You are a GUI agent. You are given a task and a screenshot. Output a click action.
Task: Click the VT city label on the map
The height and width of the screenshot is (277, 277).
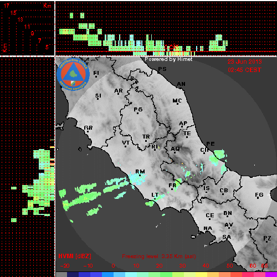click(x=126, y=143)
